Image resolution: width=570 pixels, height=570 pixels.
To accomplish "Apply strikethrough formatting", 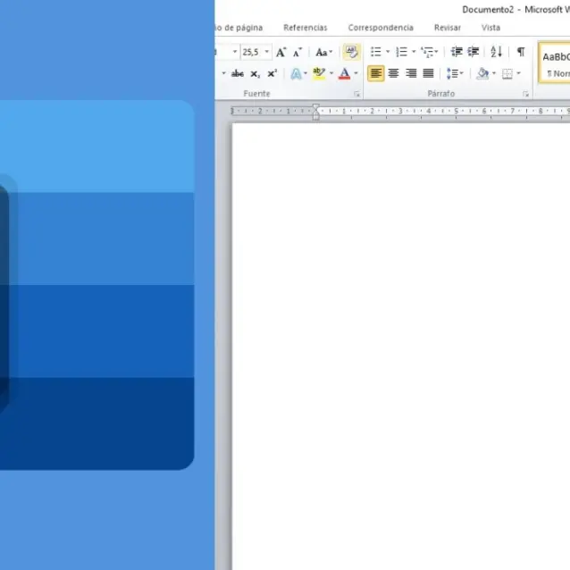I will 238,74.
